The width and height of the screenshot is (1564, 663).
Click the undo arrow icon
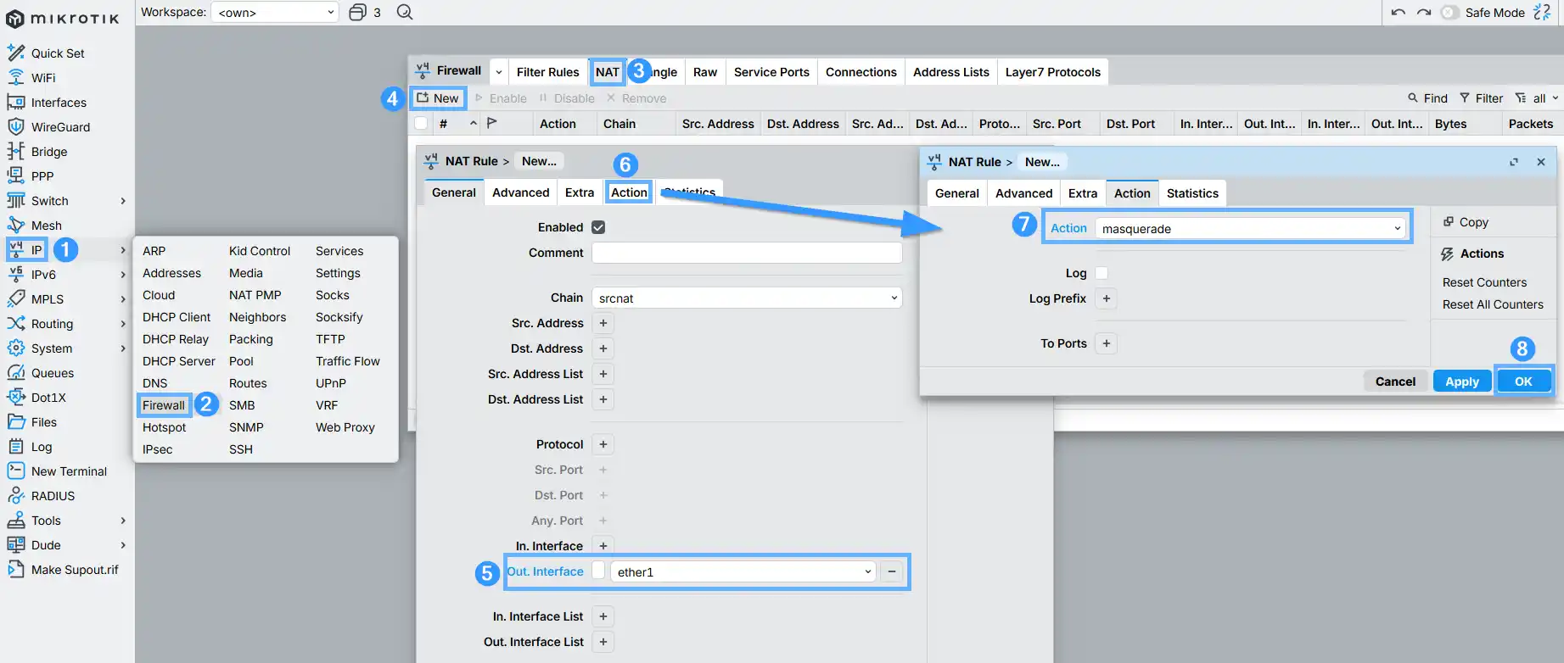1399,12
